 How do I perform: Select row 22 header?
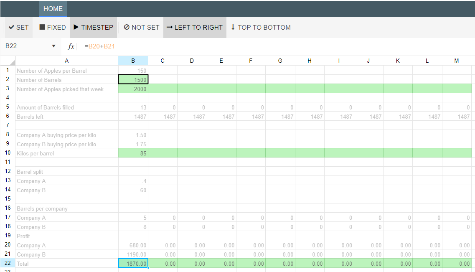tap(8, 264)
